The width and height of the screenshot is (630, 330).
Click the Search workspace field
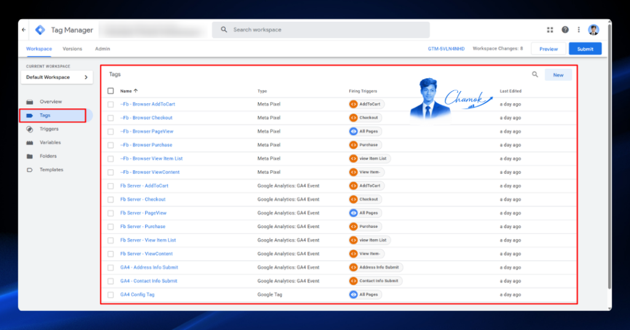pyautogui.click(x=321, y=29)
